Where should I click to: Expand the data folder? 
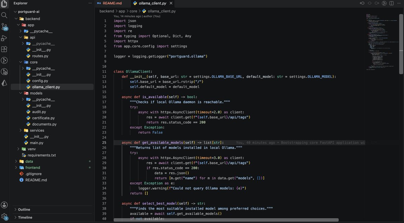click(16, 161)
